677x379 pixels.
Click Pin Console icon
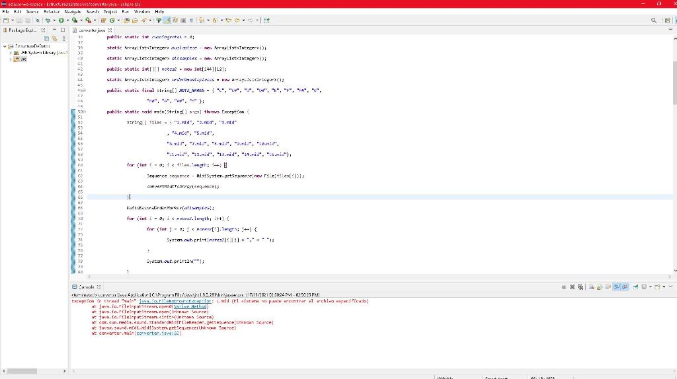pos(635,287)
